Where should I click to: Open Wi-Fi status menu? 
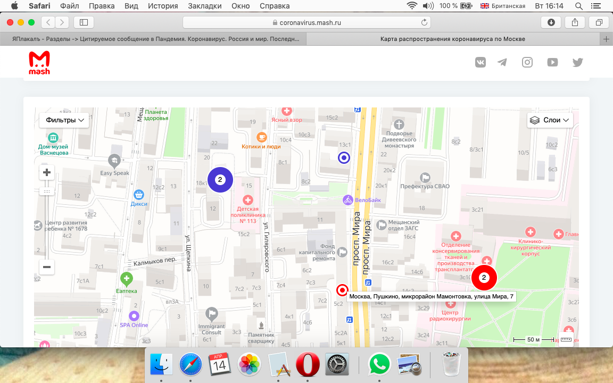pyautogui.click(x=412, y=6)
